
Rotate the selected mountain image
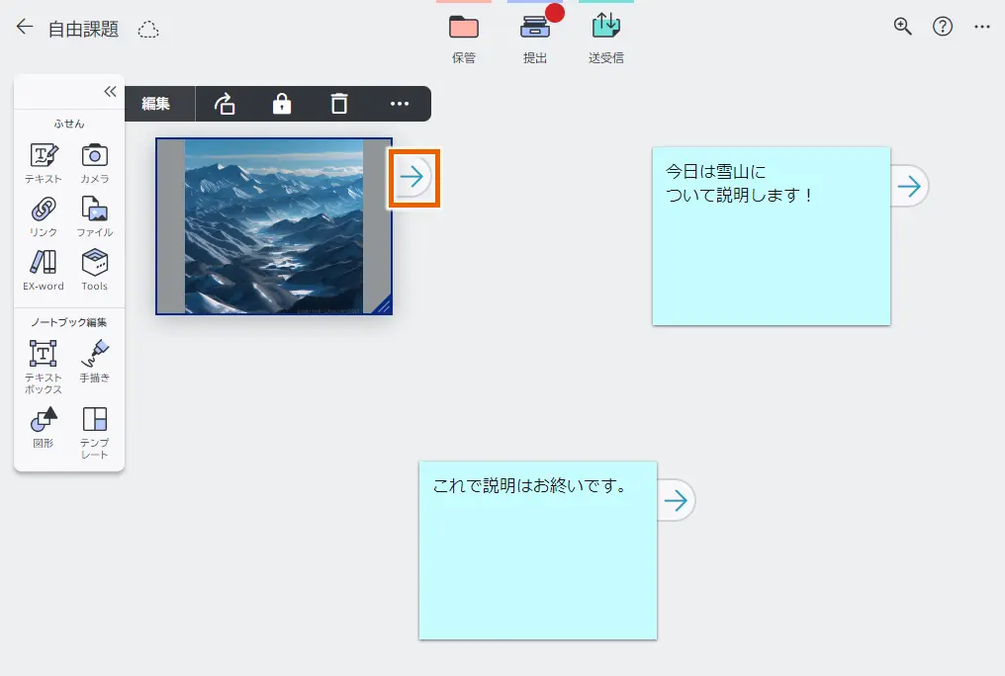tap(225, 104)
